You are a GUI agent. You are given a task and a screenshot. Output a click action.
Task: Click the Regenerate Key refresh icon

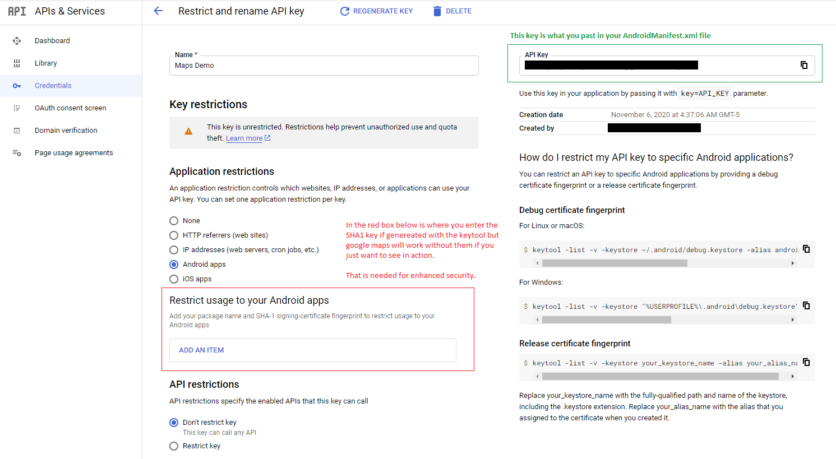pos(345,11)
